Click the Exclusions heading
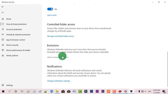 click(53, 45)
